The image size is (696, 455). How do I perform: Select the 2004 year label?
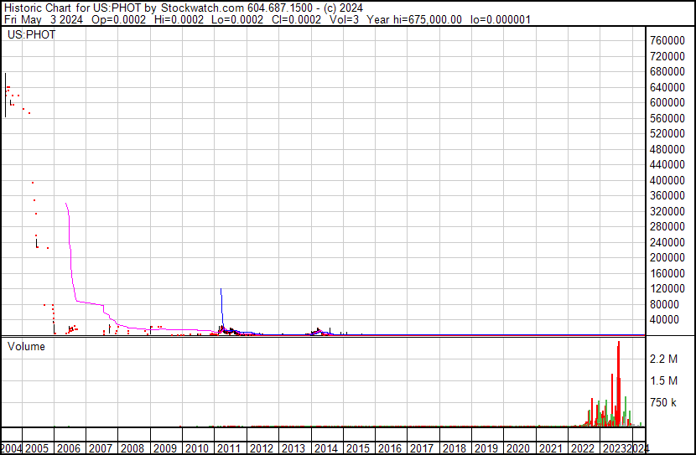point(11,448)
